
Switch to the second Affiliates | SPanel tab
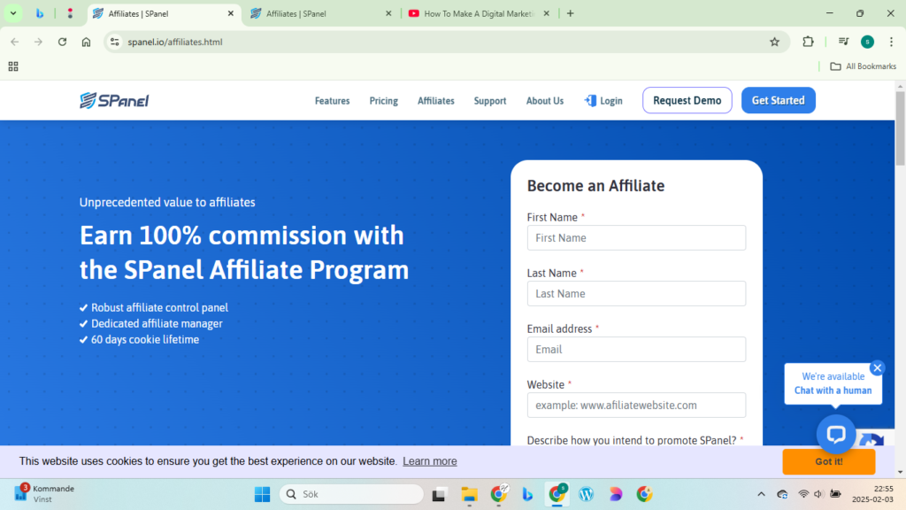tap(321, 13)
